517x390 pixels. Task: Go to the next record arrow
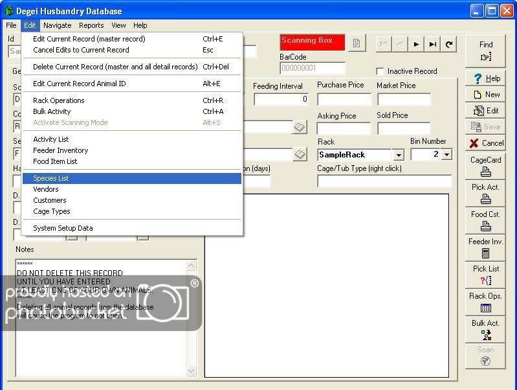click(417, 44)
